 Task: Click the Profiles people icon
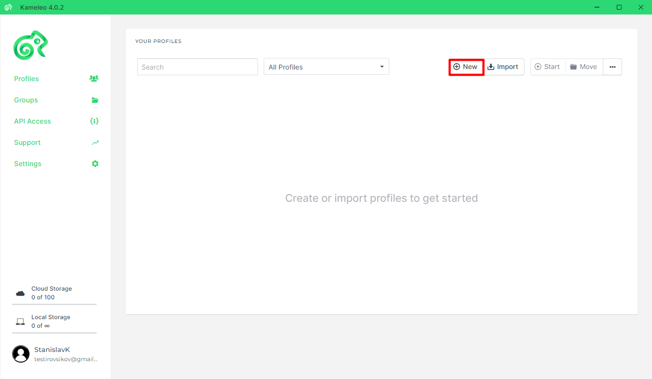(94, 79)
